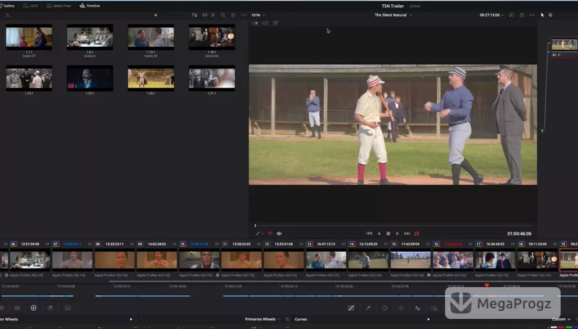Open the 101% viewer zoom dropdown
The width and height of the screenshot is (578, 329).
(258, 15)
